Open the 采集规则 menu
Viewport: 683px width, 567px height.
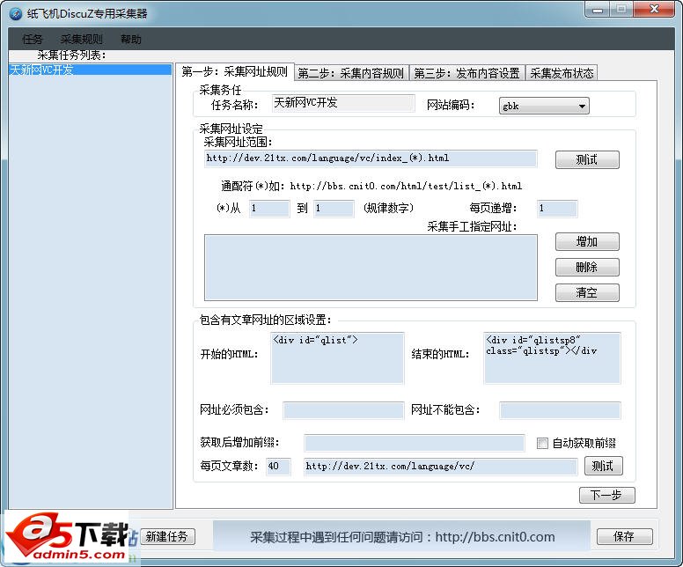82,40
